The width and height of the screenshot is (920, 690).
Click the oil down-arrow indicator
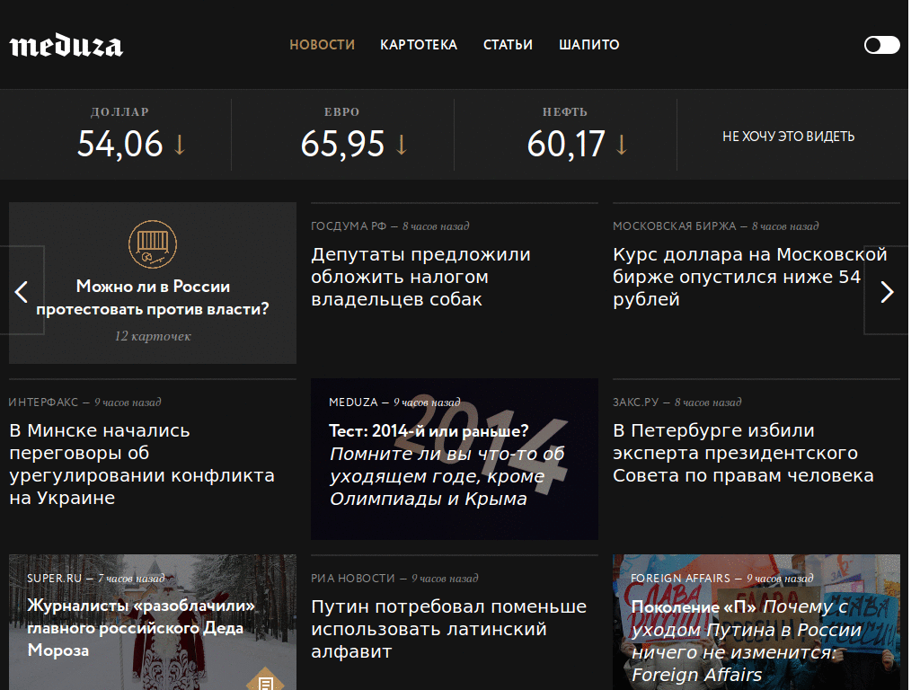(x=622, y=145)
